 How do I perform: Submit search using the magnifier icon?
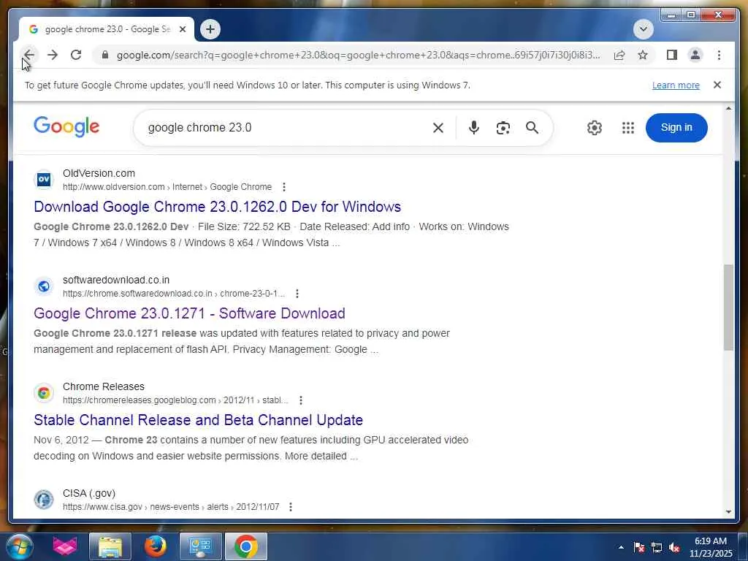tap(532, 127)
